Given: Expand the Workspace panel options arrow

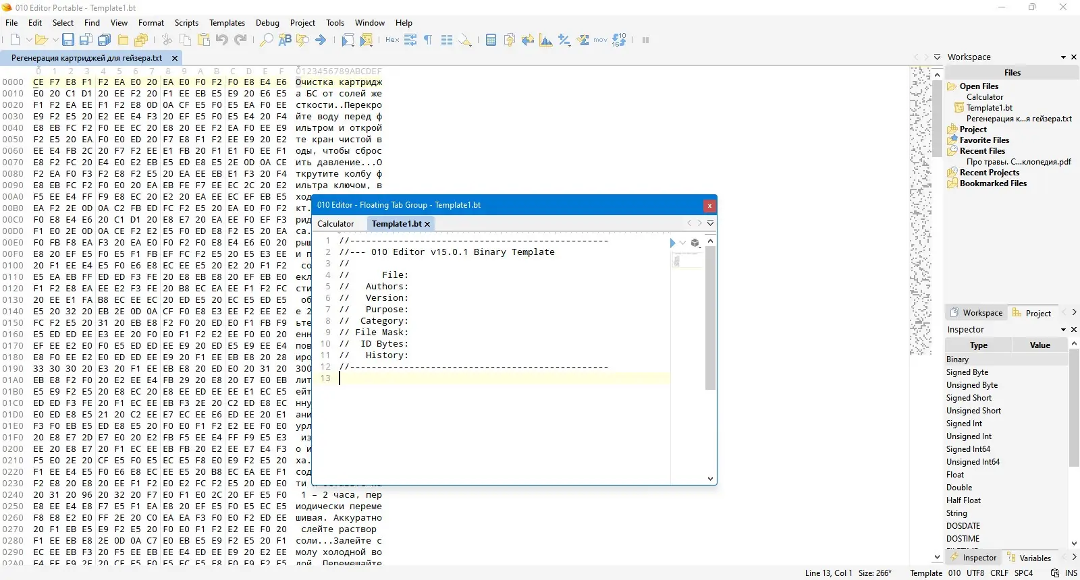Looking at the screenshot, I should point(1063,57).
